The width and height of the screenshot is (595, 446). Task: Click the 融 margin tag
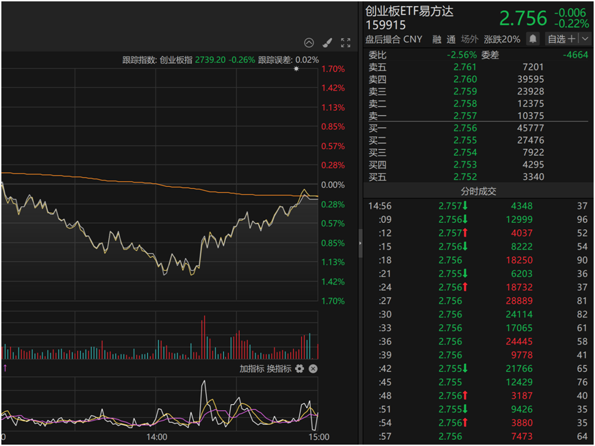(x=437, y=39)
